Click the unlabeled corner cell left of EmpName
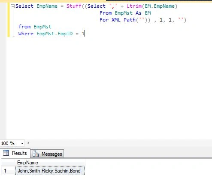This screenshot has width=212, height=179. (8, 163)
